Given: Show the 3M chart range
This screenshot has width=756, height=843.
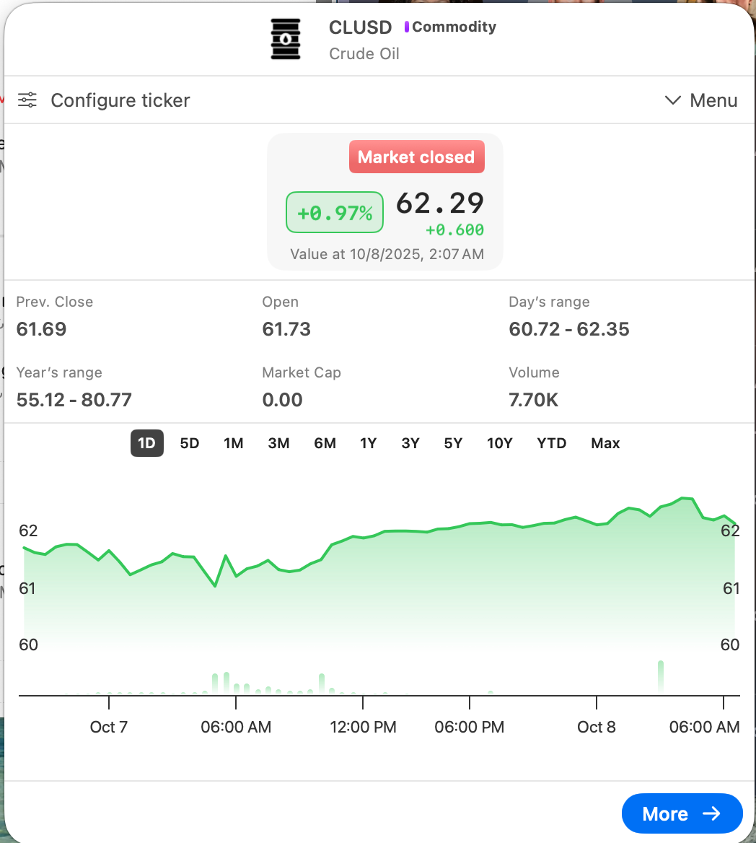Looking at the screenshot, I should [x=278, y=443].
